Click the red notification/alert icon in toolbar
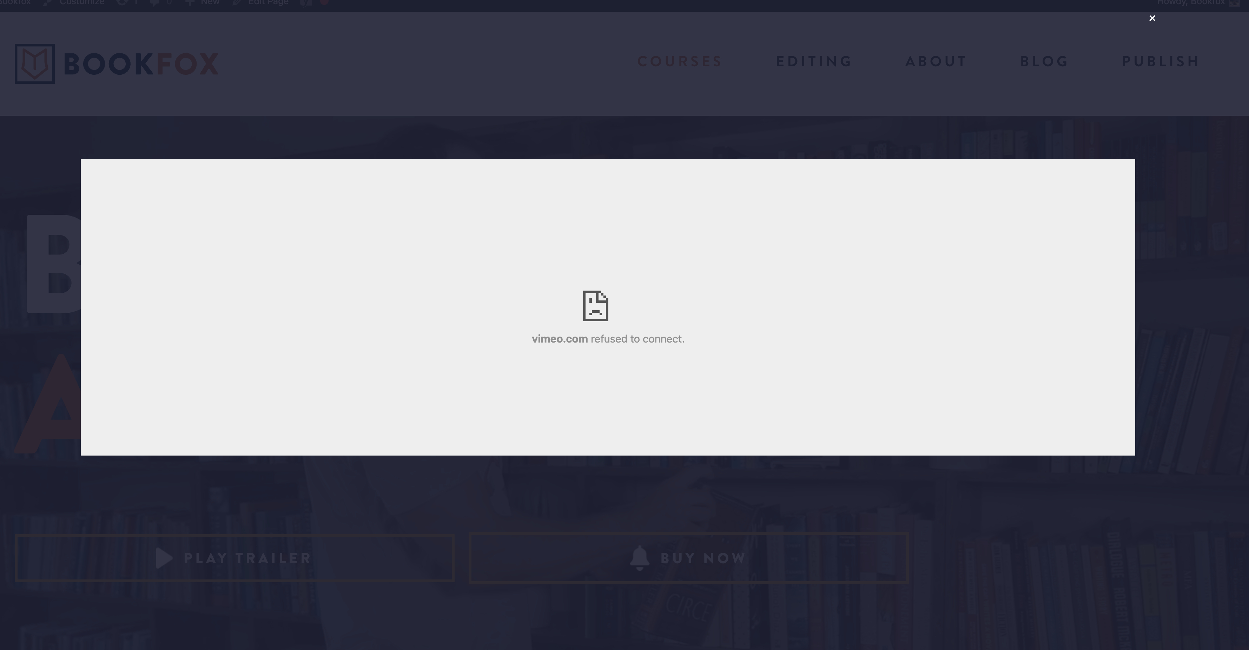This screenshot has width=1249, height=650. (x=325, y=2)
